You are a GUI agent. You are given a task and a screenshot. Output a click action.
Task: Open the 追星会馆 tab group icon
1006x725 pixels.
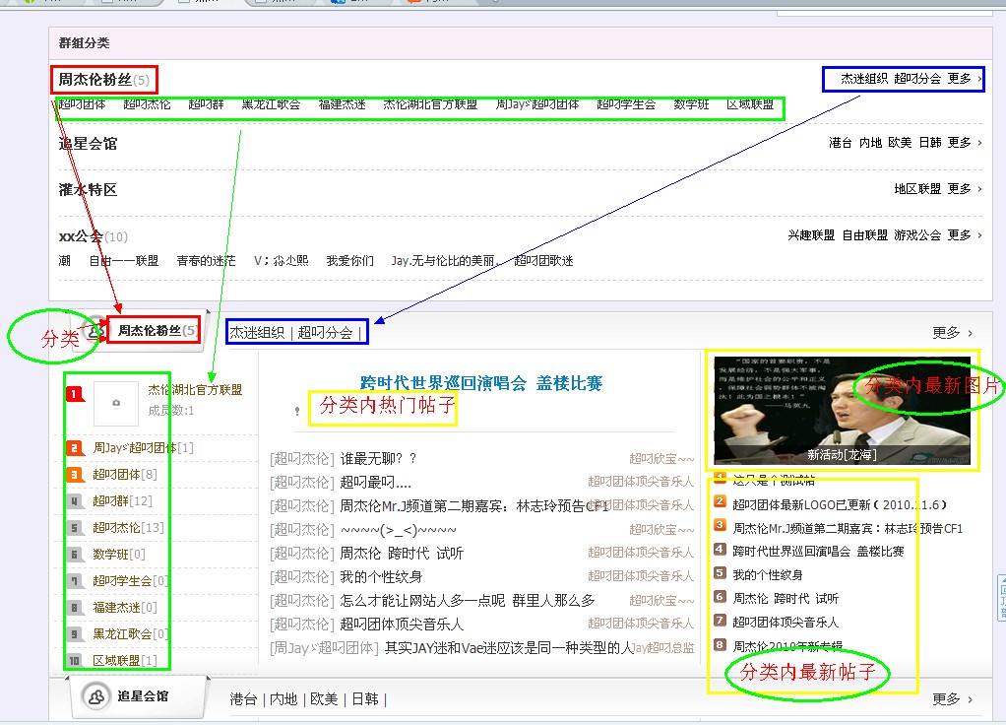96,696
